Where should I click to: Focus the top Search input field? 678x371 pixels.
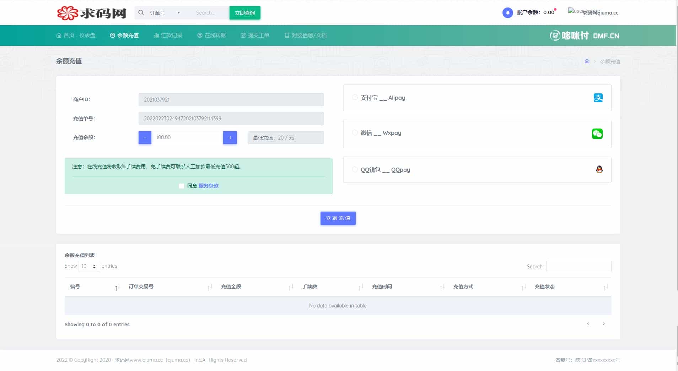210,13
